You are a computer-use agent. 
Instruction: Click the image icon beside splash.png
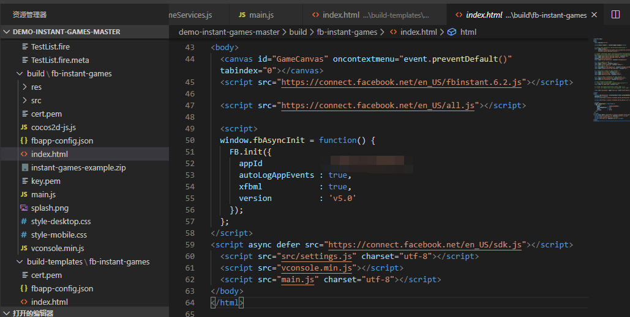click(x=24, y=208)
